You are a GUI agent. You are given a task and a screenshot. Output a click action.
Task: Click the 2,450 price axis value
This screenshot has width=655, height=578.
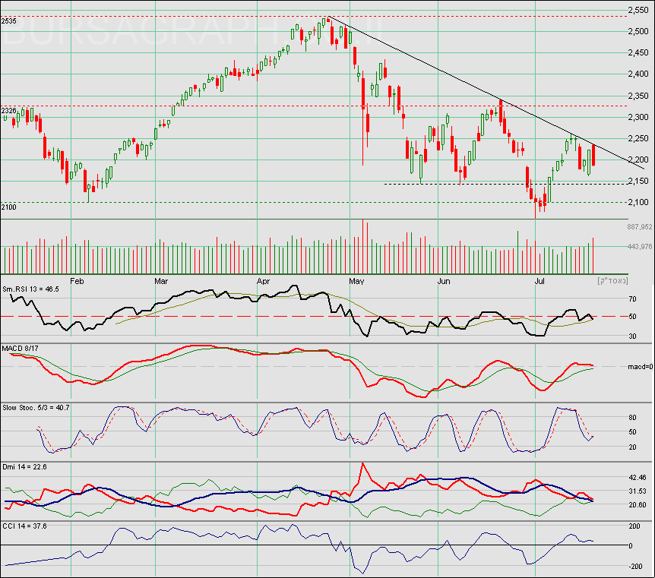638,52
